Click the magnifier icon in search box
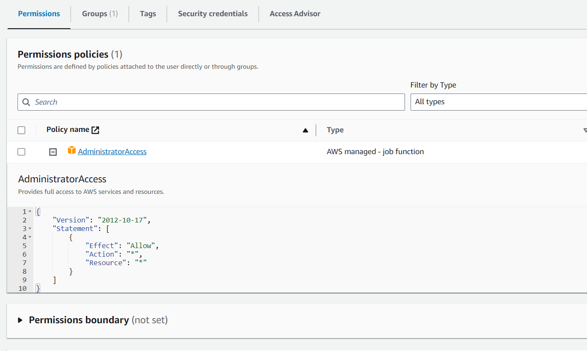The height and width of the screenshot is (351, 587). click(26, 102)
